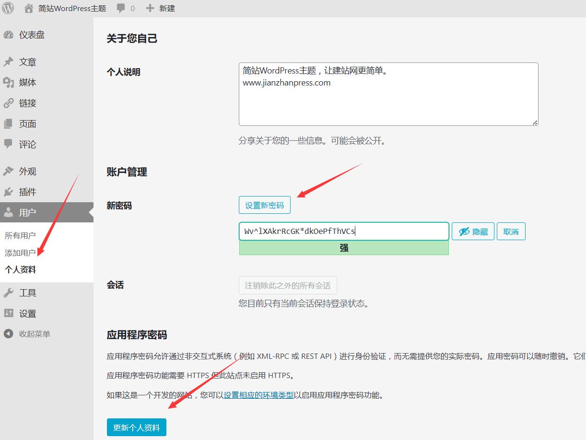Screen dimensions: 586x440
Task: Open Tools via the wrench icon
Action: [x=9, y=293]
